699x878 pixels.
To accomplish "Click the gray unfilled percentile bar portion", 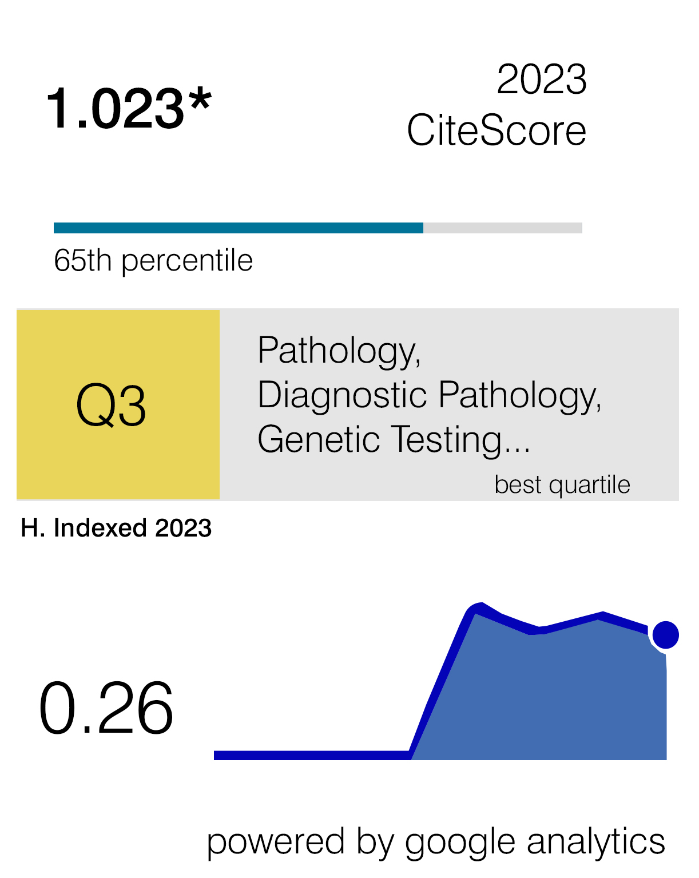I will (x=503, y=228).
